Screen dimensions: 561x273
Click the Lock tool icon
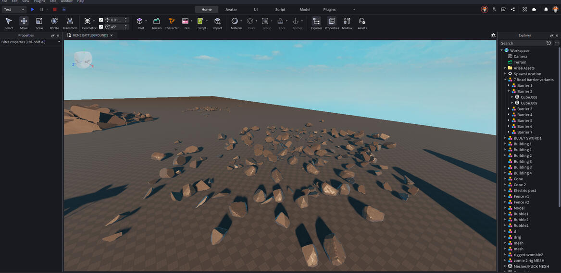281,22
